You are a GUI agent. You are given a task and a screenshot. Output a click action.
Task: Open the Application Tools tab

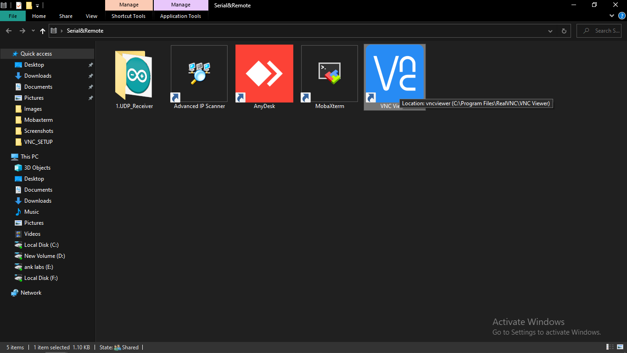tap(180, 16)
